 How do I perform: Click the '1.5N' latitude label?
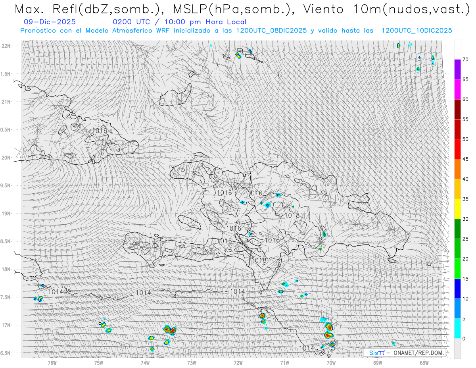(x=6, y=74)
